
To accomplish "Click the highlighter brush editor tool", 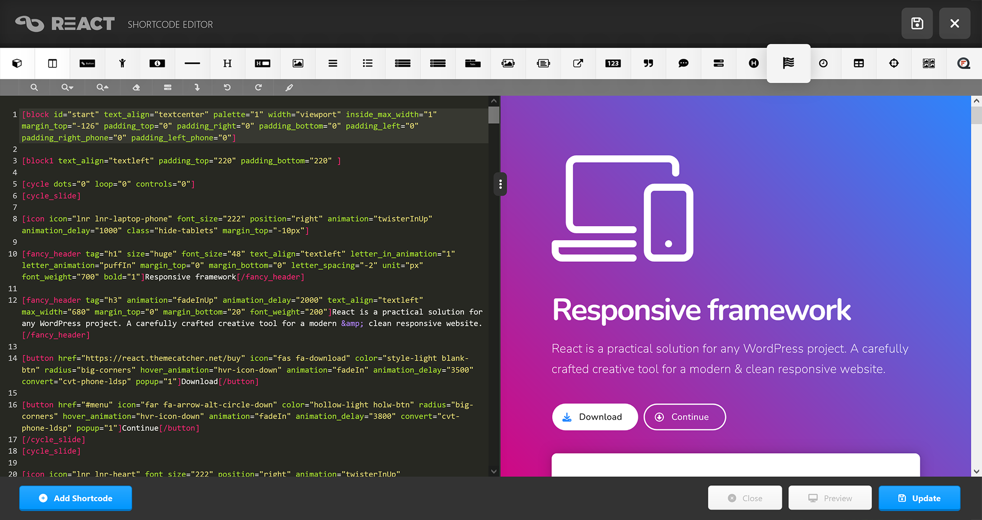I will point(289,87).
